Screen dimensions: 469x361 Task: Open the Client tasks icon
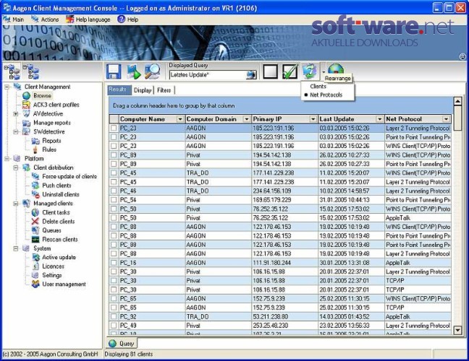(x=35, y=212)
